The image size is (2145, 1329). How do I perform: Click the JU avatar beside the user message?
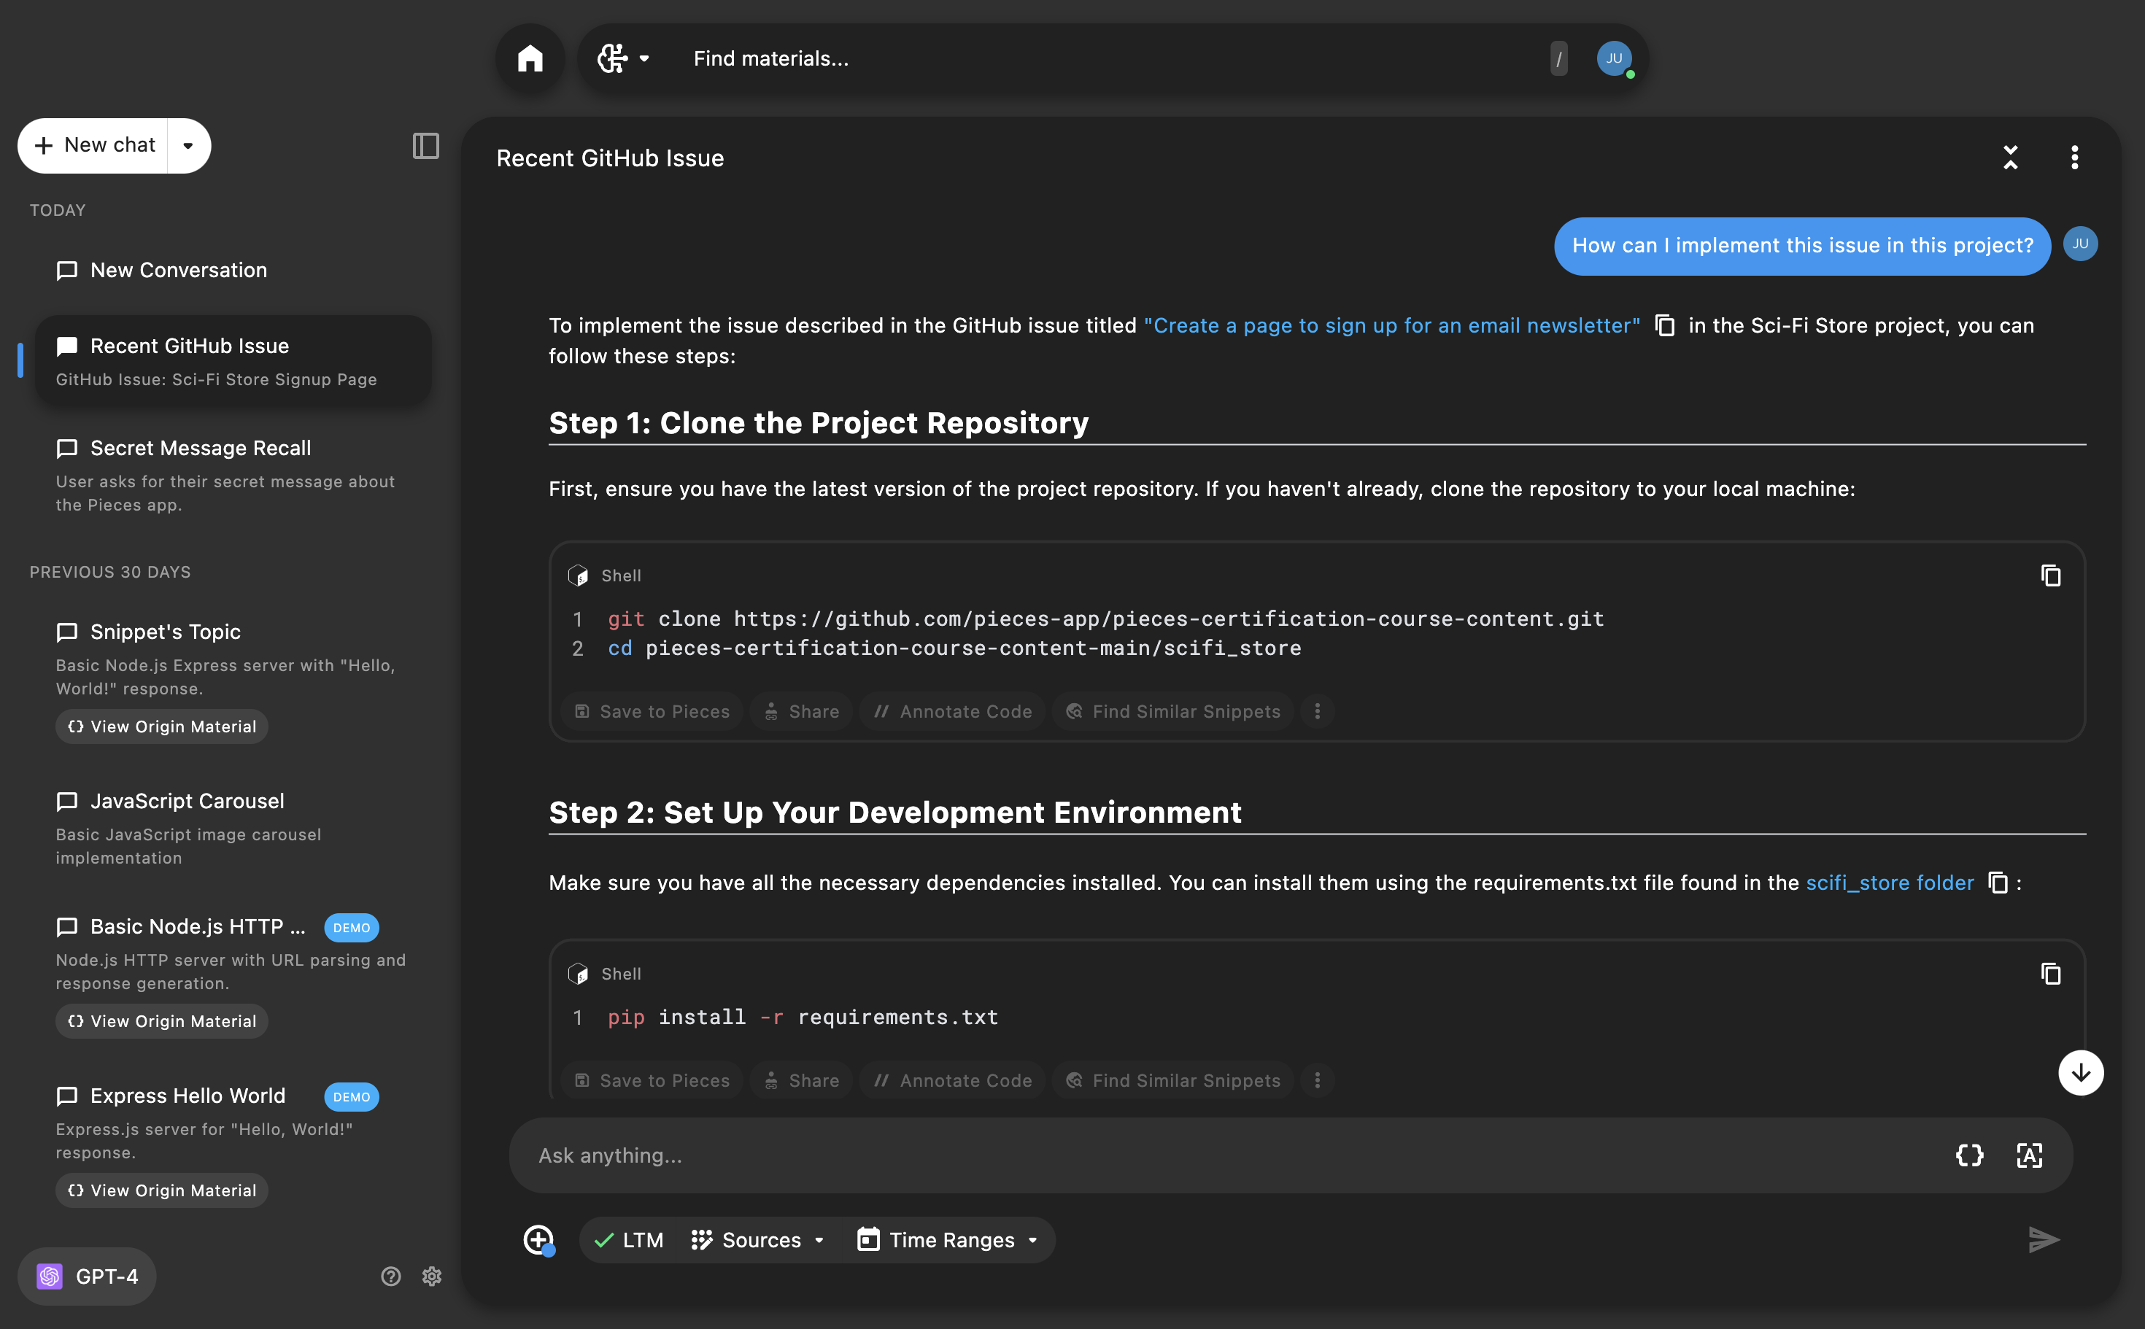(2080, 244)
